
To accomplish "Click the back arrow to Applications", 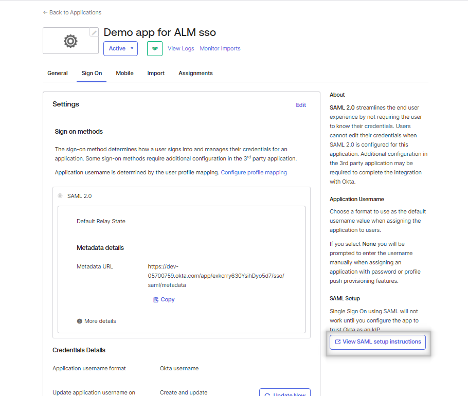I will coord(45,12).
